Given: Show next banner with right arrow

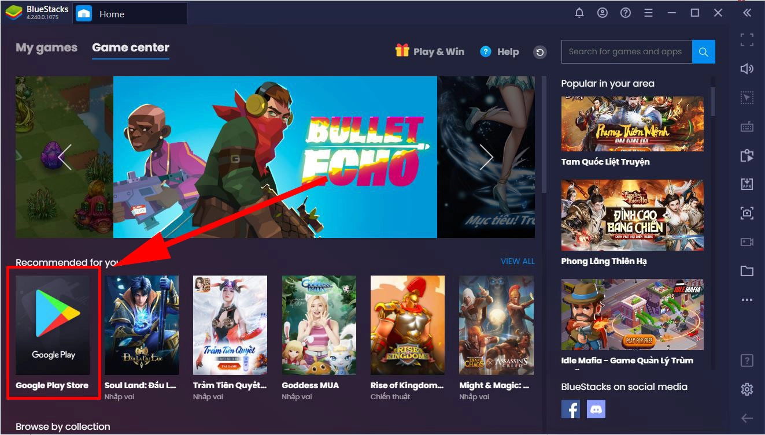Looking at the screenshot, I should coord(486,157).
